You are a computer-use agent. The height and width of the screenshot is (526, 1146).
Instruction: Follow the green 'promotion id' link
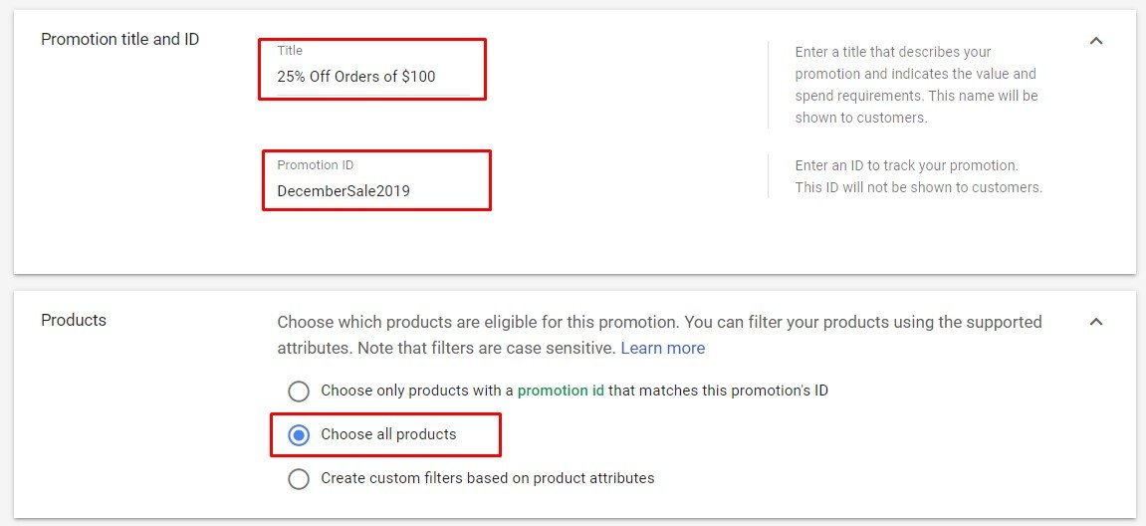[x=561, y=391]
